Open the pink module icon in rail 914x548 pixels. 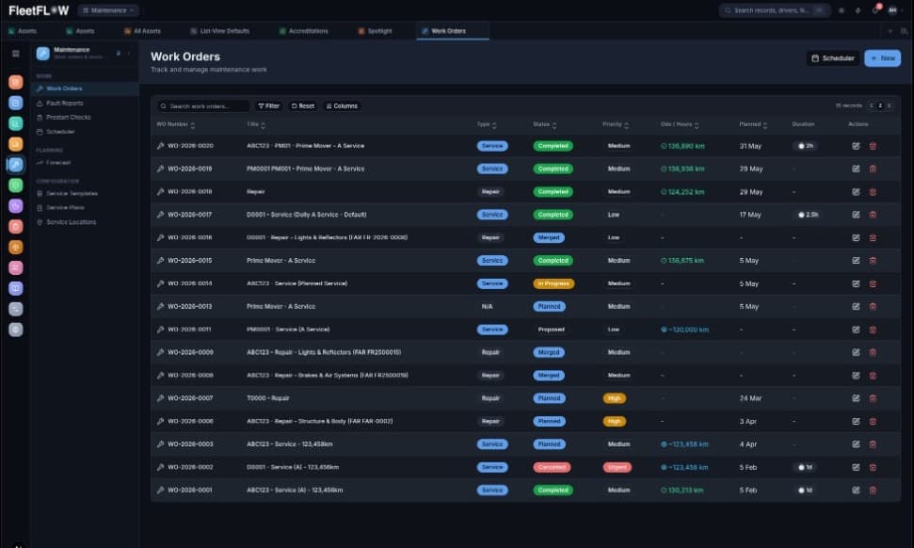[x=16, y=268]
